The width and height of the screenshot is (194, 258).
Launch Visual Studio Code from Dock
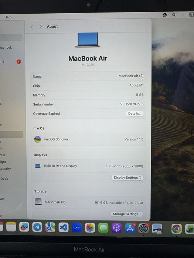click(64, 227)
